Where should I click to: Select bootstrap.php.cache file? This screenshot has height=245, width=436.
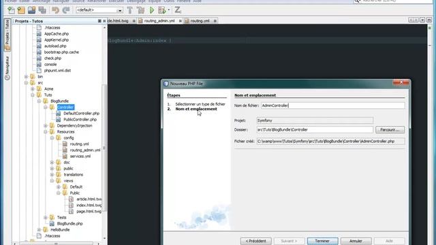point(61,52)
